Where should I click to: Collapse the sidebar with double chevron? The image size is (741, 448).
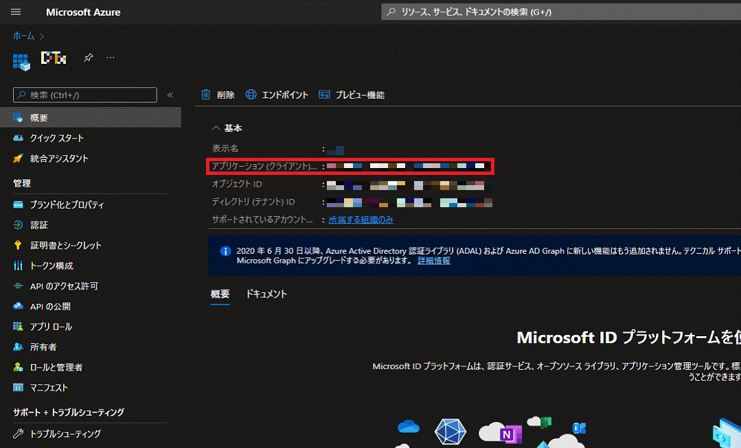(170, 95)
